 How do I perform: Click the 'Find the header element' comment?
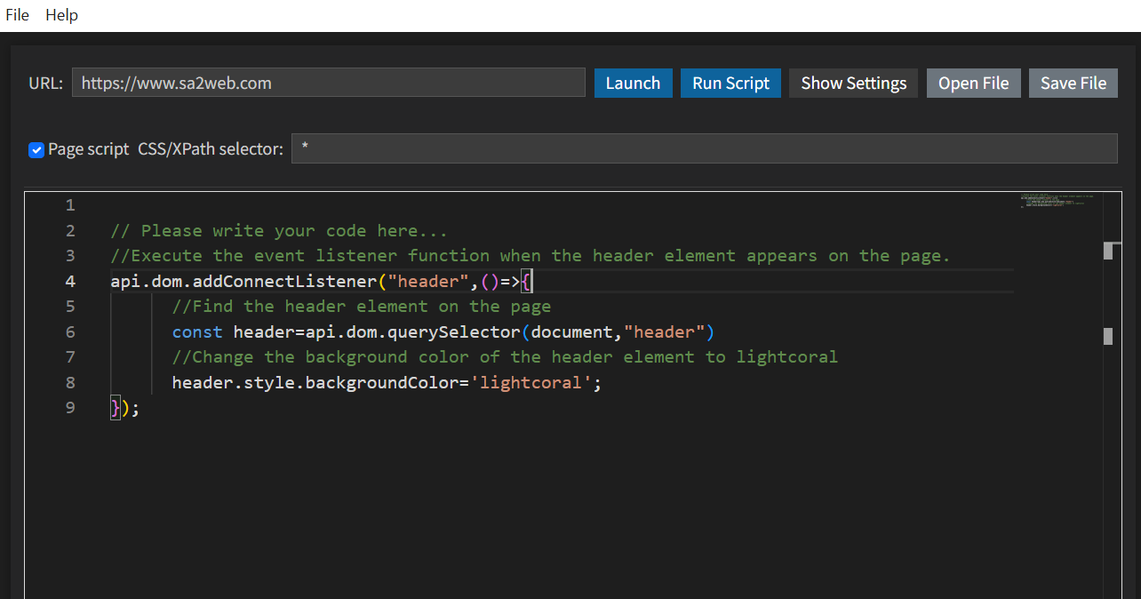362,307
